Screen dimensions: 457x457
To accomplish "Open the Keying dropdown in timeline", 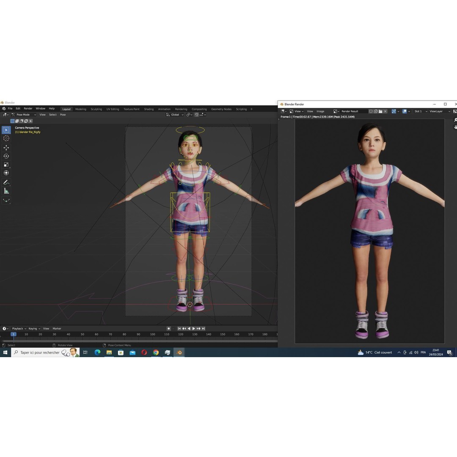I will click(x=34, y=328).
